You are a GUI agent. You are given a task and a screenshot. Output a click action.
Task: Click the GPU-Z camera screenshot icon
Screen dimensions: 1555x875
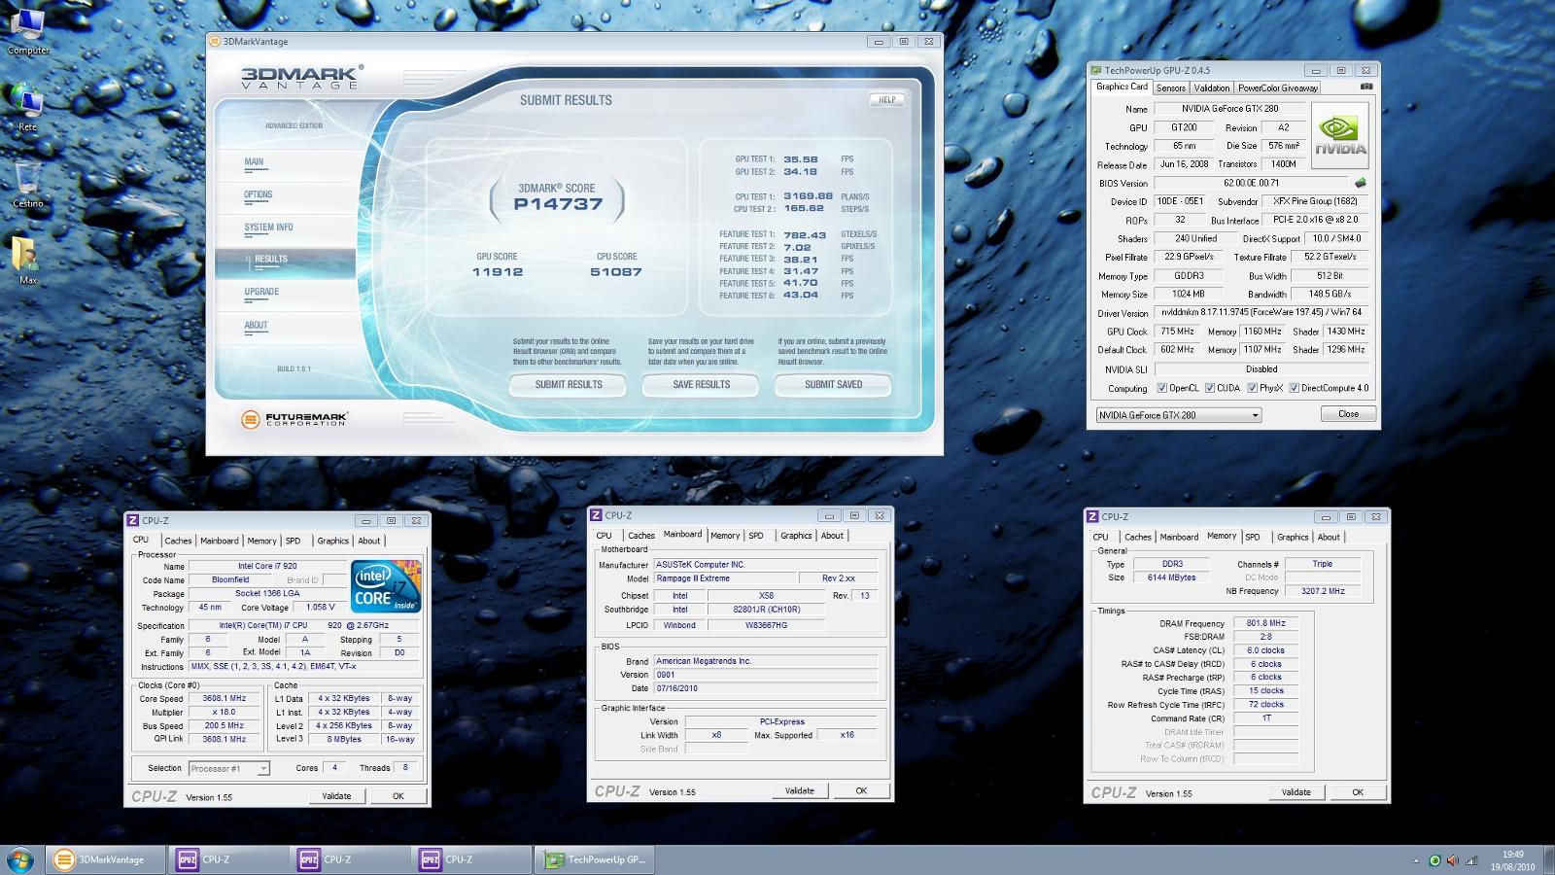[1366, 87]
